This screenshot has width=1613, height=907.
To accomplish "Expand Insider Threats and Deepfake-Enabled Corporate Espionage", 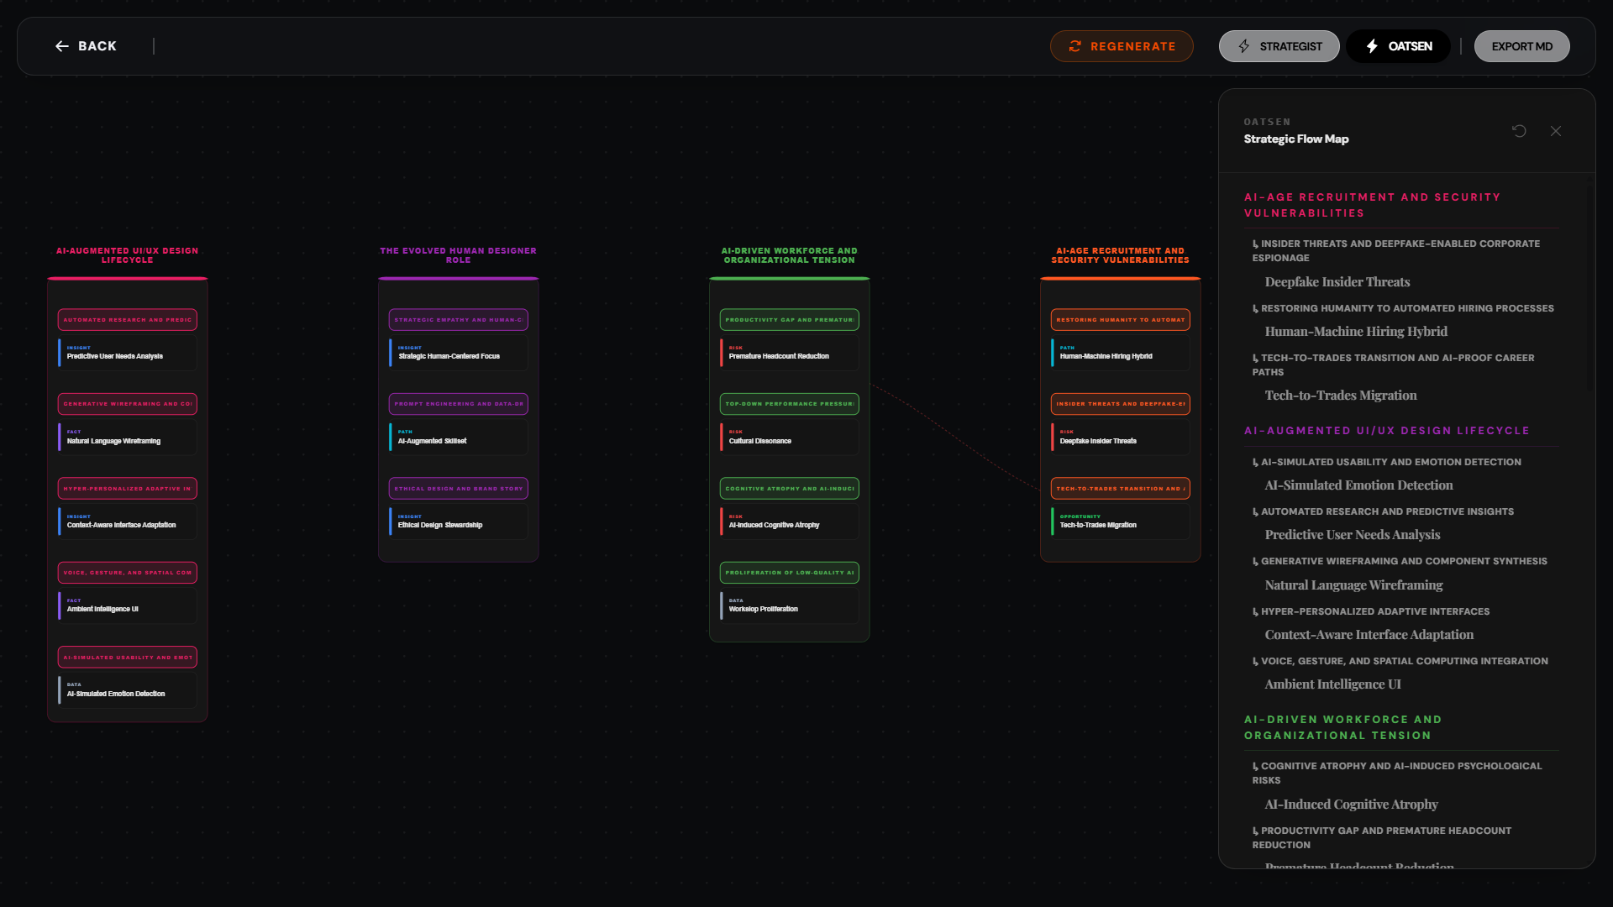I will click(x=1400, y=250).
